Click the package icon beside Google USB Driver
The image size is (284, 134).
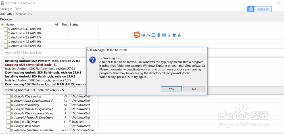12,122
